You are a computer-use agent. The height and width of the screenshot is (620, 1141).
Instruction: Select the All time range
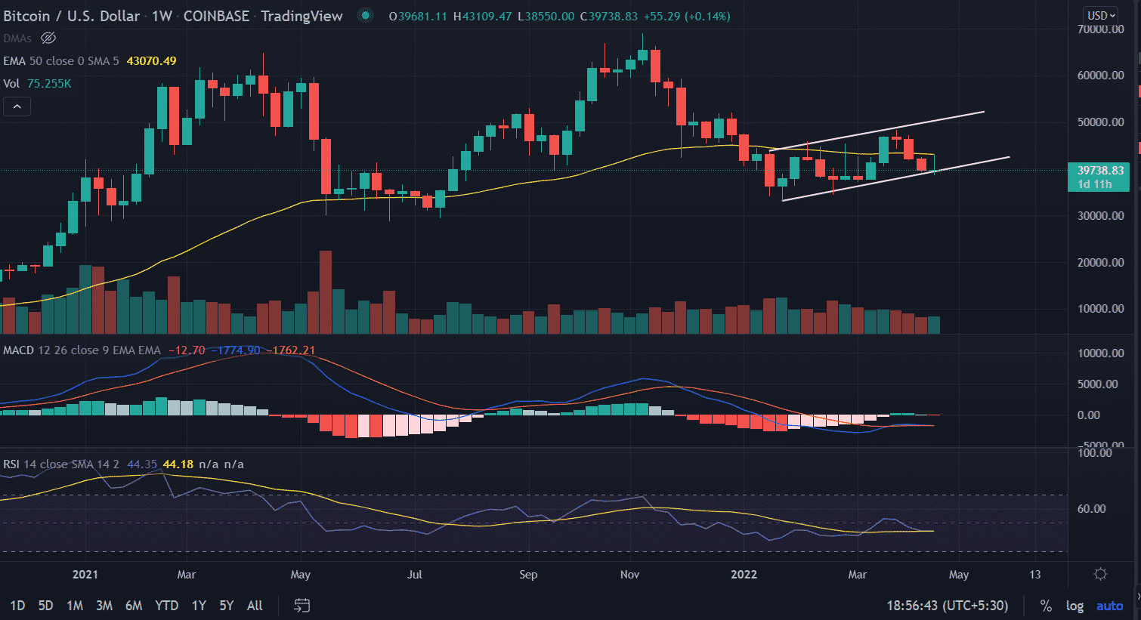click(x=255, y=605)
